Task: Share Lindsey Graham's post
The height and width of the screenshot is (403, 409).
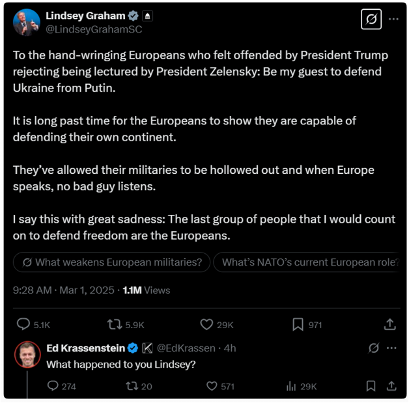Action: pos(389,324)
